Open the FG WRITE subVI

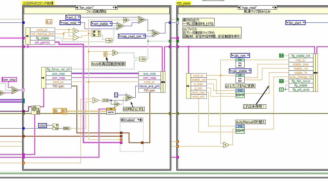pos(111,111)
